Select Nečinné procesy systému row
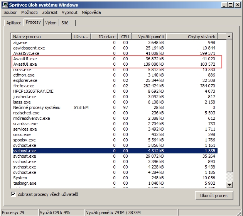This screenshot has height=216, width=243. [x=115, y=107]
